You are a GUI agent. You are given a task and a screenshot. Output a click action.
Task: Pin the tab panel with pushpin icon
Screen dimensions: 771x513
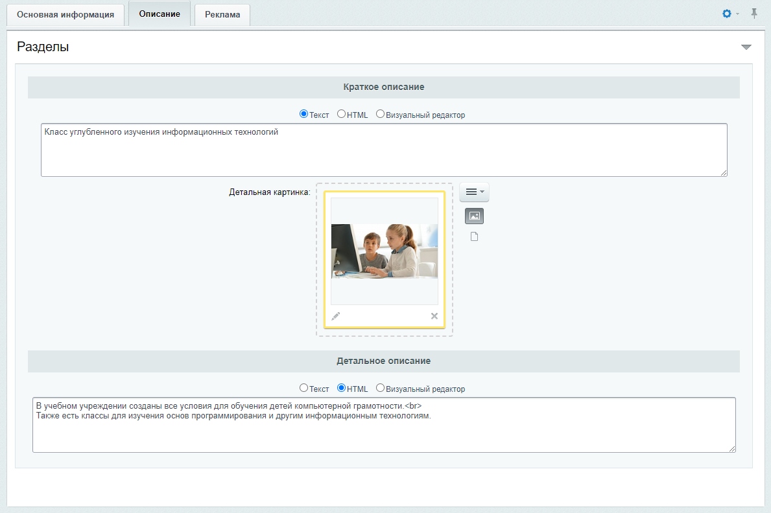pyautogui.click(x=753, y=14)
